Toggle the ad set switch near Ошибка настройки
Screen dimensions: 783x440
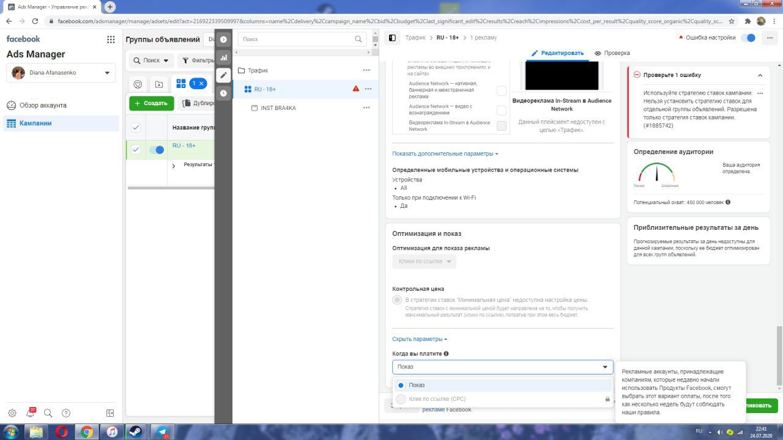click(748, 38)
